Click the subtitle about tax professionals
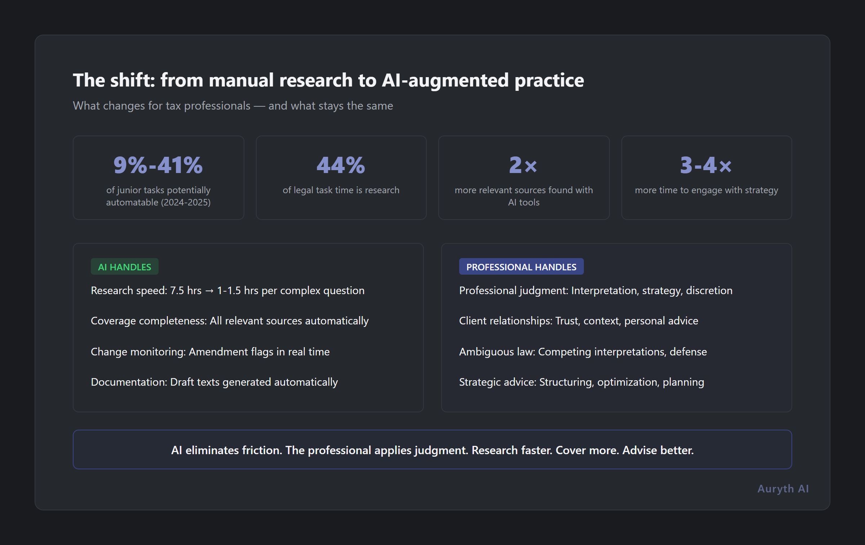 233,106
